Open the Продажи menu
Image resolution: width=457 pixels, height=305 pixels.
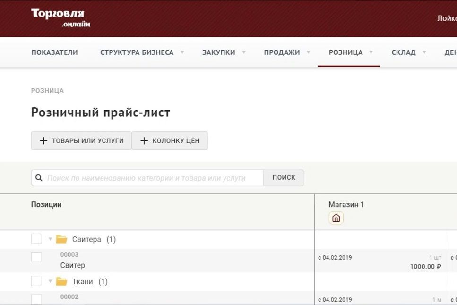pos(282,52)
